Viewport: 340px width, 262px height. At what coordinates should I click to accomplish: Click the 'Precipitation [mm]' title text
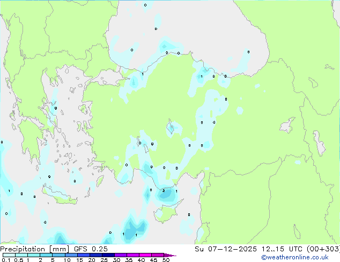(35, 249)
